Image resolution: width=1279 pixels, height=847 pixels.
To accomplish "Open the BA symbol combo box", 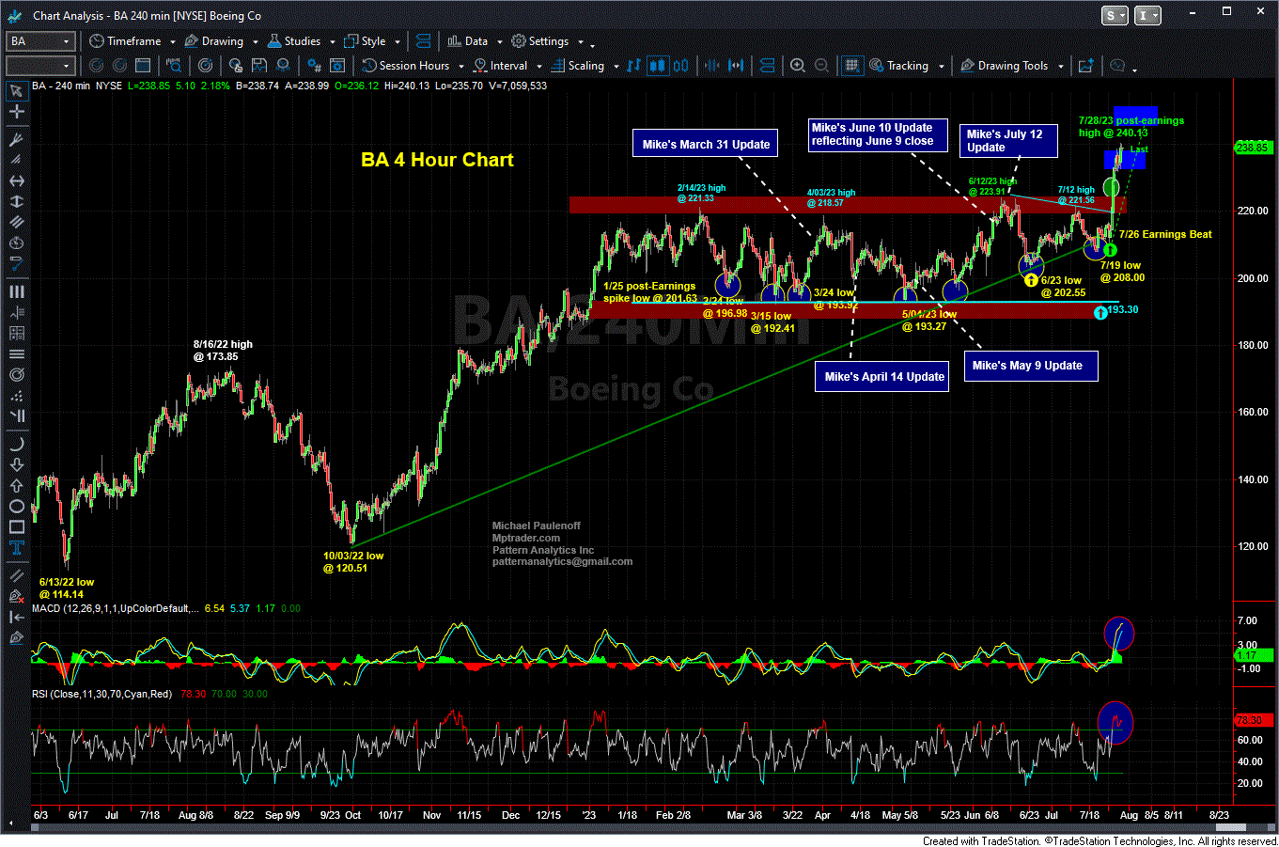I will (39, 41).
